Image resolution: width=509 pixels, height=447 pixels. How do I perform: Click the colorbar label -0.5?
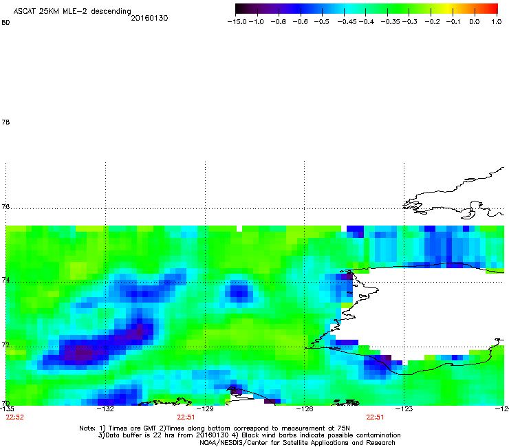(x=322, y=22)
